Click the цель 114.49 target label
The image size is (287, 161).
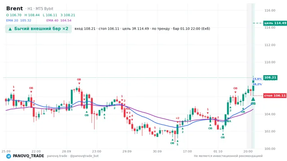pyautogui.click(x=275, y=23)
